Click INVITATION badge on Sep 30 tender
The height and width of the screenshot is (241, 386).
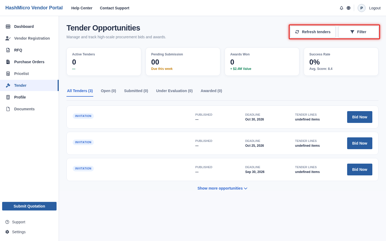[x=83, y=168]
